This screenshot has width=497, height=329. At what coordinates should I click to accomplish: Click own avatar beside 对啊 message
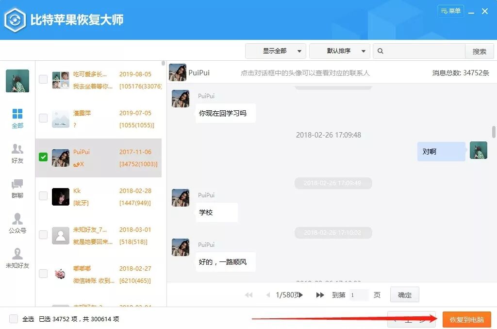click(x=478, y=150)
